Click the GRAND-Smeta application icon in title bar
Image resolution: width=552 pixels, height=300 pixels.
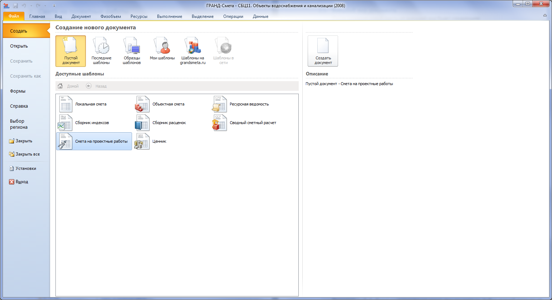coord(6,6)
